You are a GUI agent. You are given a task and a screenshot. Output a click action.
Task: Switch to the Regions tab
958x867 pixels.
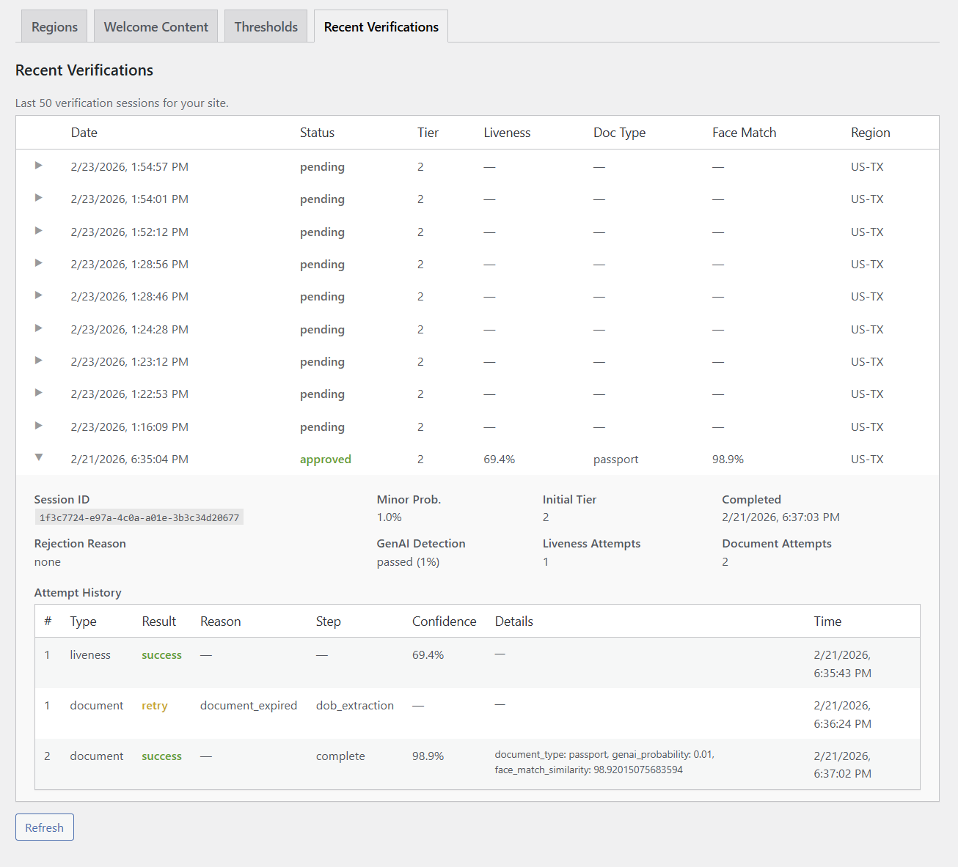tap(54, 26)
